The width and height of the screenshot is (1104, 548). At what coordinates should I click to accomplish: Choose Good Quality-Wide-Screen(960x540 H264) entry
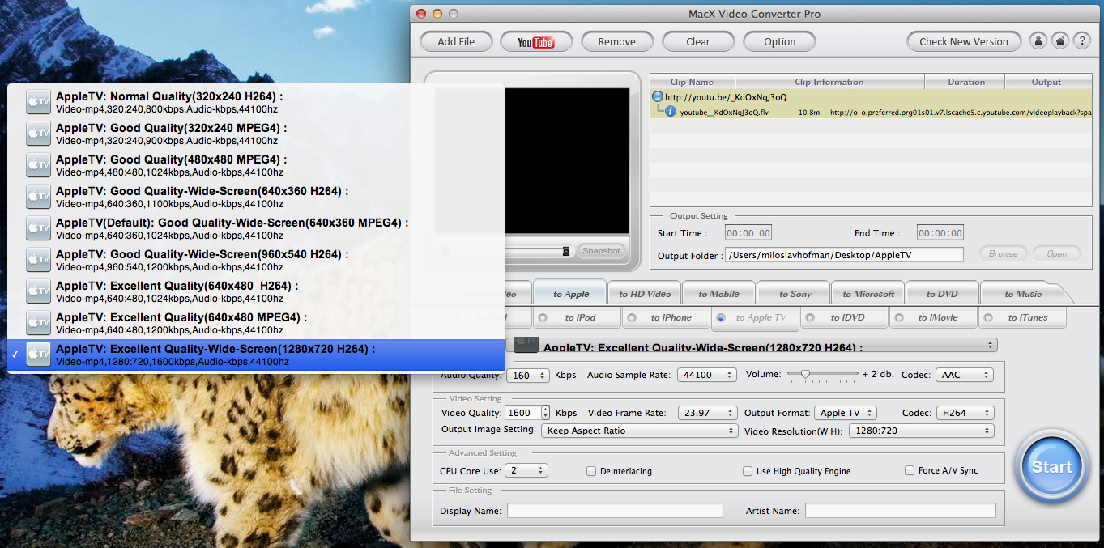(x=256, y=259)
